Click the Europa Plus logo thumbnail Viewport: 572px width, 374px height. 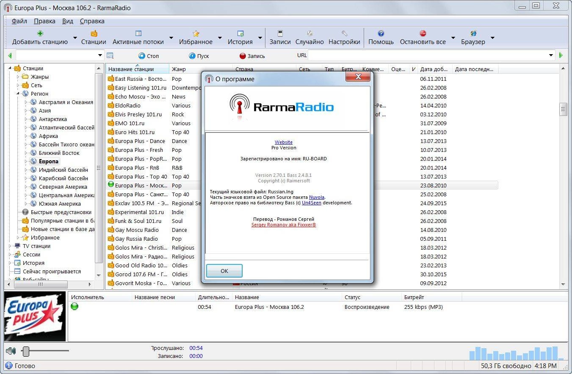click(x=35, y=316)
